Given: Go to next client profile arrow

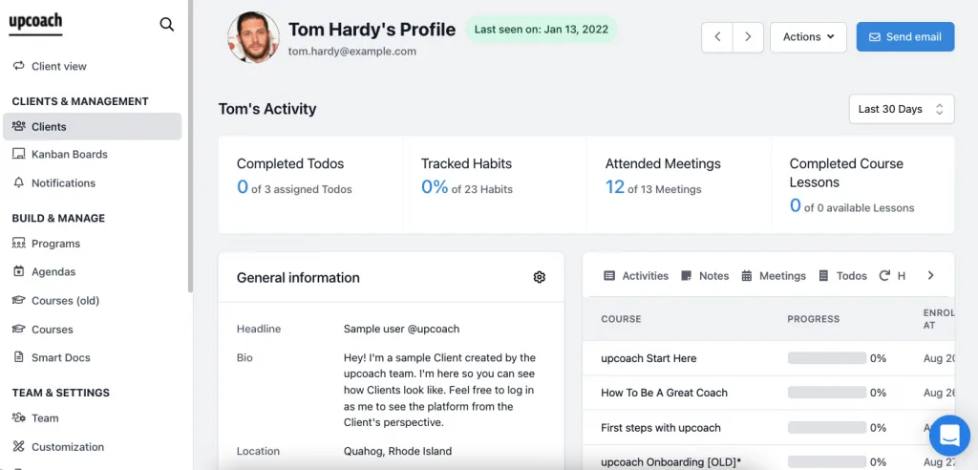Looking at the screenshot, I should point(748,37).
